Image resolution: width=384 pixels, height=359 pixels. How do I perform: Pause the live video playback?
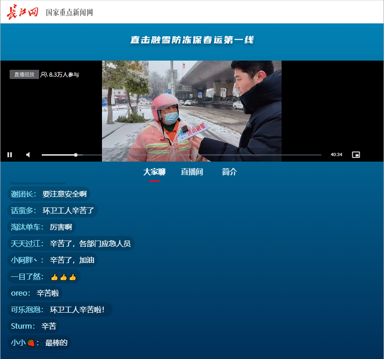pos(10,155)
